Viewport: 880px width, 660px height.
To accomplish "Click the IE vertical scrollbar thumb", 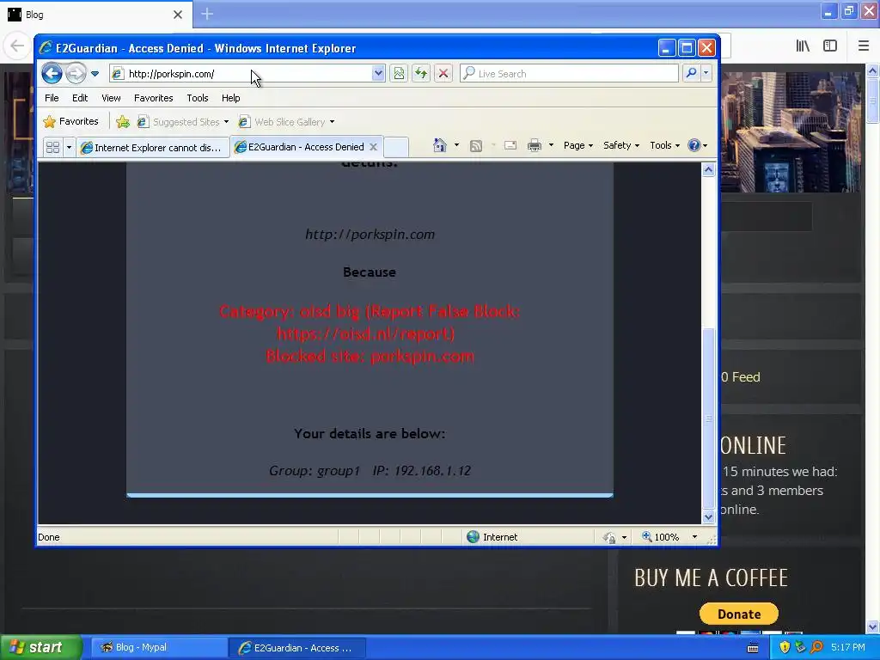I will tap(708, 419).
